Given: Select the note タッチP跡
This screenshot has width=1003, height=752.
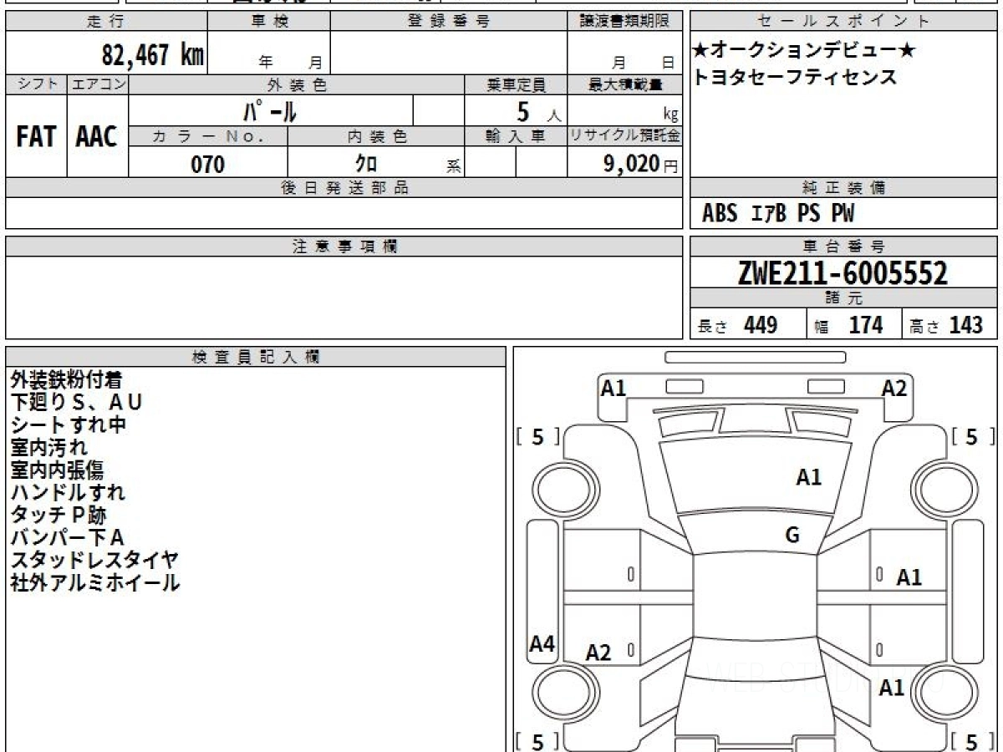Looking at the screenshot, I should coord(59,516).
